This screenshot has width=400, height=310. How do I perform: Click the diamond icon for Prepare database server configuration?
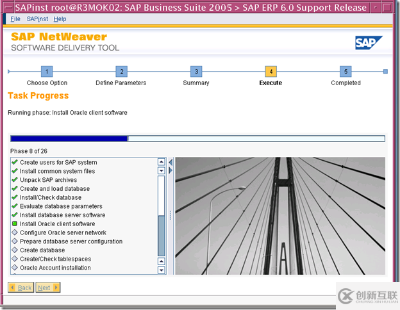(x=15, y=241)
